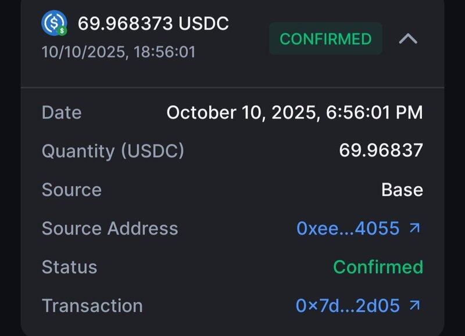
Task: Click the quantity value 69.96837
Action: [x=381, y=151]
